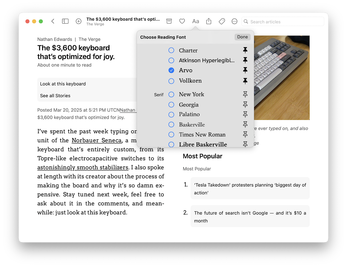Open the share options for this article
The image size is (347, 267).
(208, 21)
